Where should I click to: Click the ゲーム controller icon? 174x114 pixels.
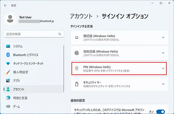[x=8, y=106]
